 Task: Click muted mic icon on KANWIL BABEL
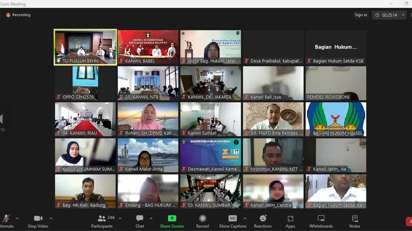click(121, 61)
